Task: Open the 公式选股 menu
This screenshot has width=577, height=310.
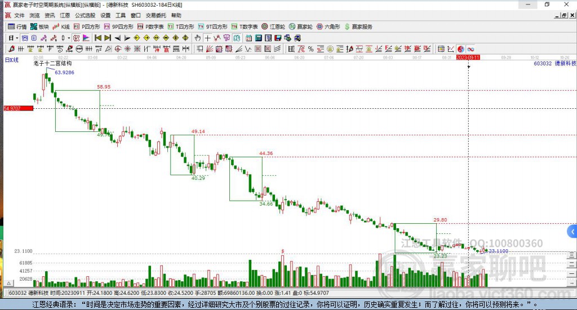Action: (85, 15)
